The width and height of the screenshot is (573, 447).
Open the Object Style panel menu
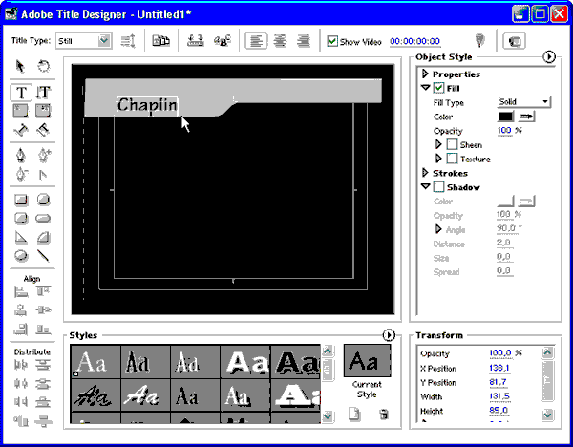coord(549,57)
